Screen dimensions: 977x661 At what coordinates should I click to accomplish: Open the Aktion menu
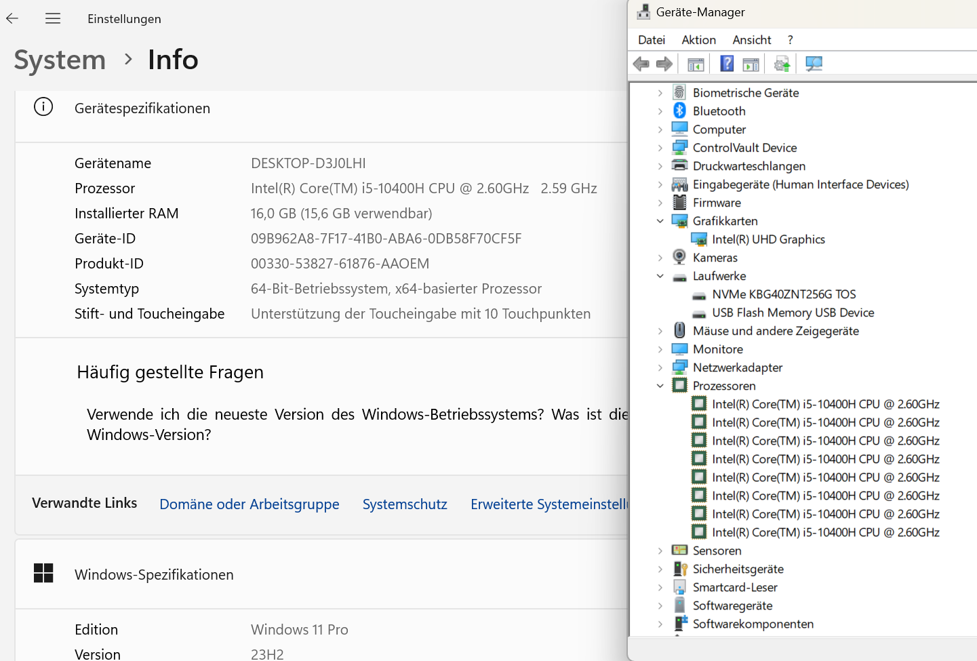699,40
